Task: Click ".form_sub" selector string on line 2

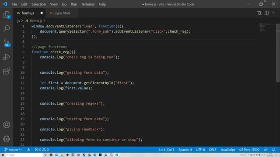Action: pos(99,31)
